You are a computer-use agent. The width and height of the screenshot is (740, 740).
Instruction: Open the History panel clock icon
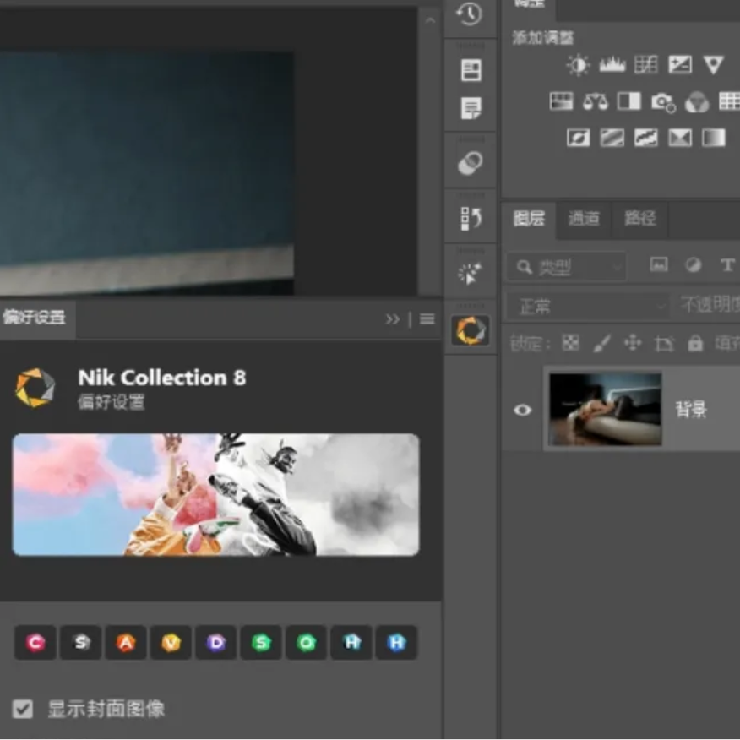[470, 14]
